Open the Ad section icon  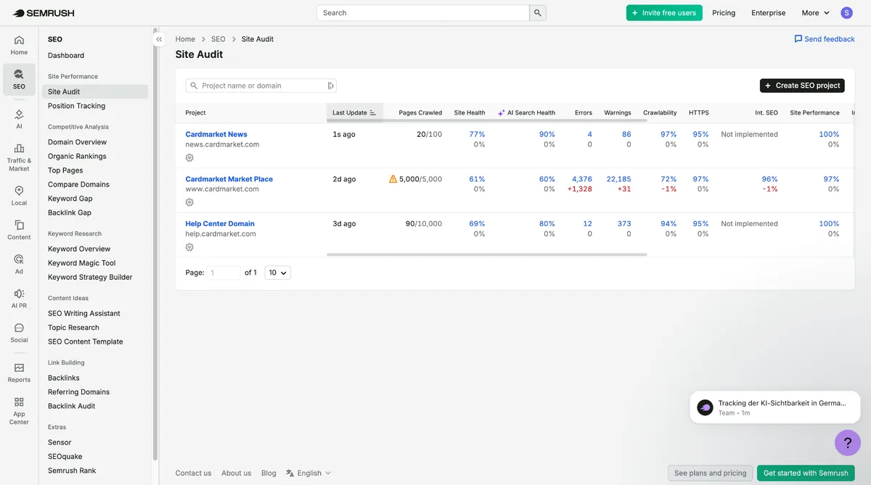pos(19,265)
